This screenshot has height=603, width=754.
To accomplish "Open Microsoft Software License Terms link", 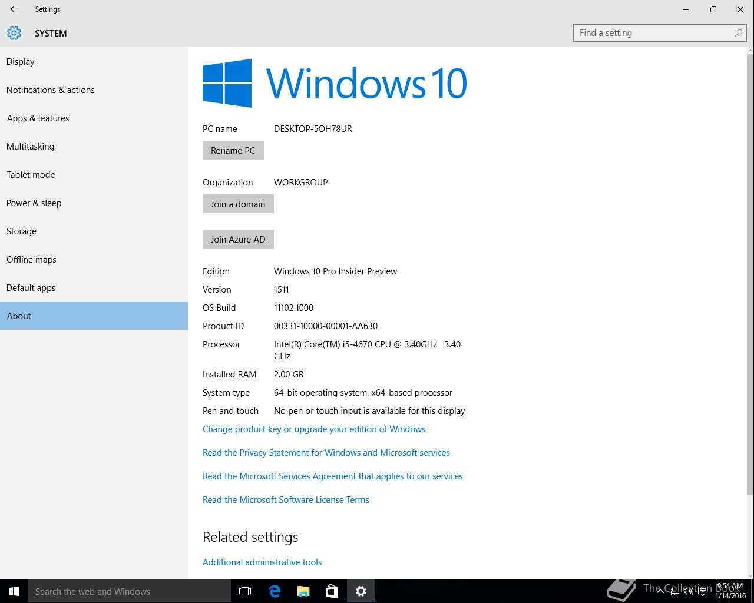I will [286, 500].
